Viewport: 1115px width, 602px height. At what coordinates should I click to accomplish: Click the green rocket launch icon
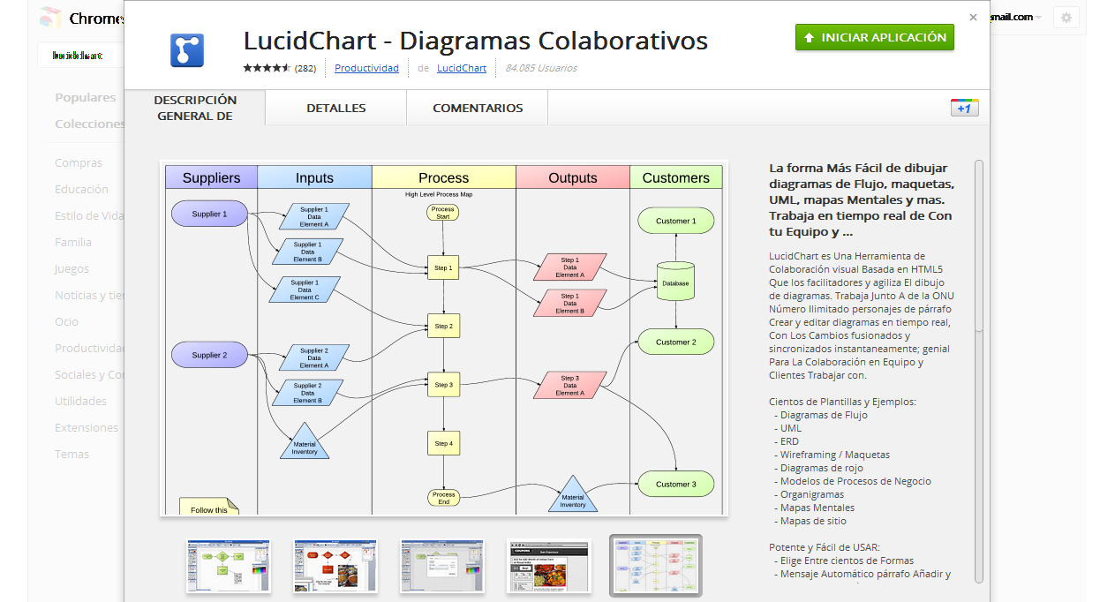click(x=811, y=38)
